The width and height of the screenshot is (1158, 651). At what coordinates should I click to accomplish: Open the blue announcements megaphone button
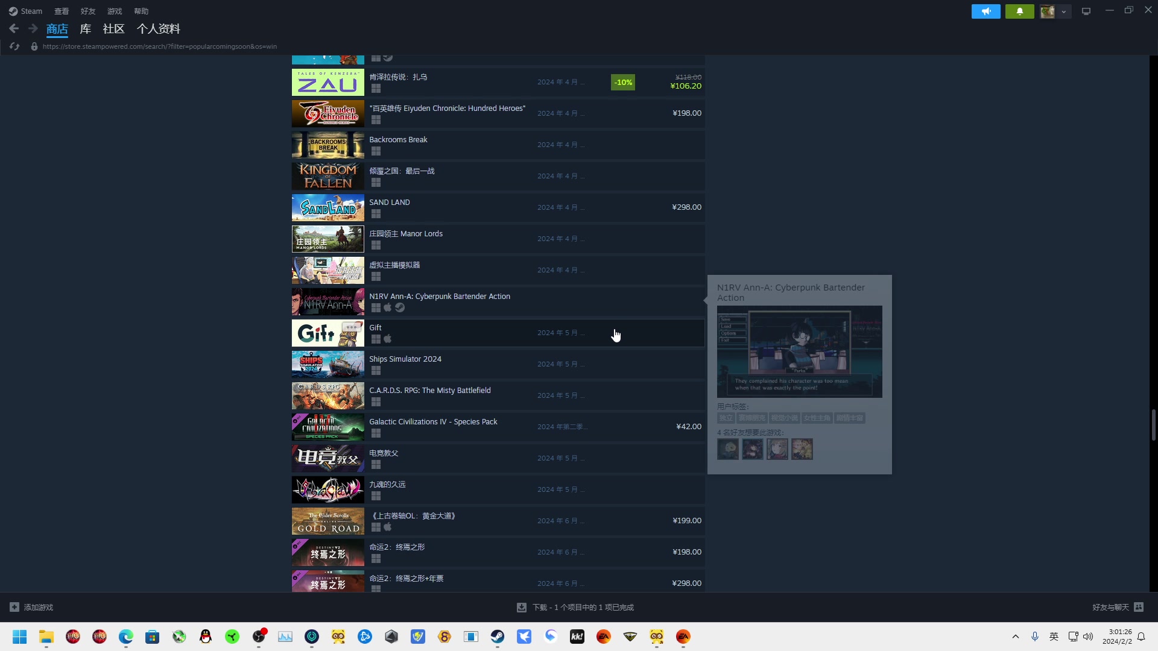[x=986, y=11]
